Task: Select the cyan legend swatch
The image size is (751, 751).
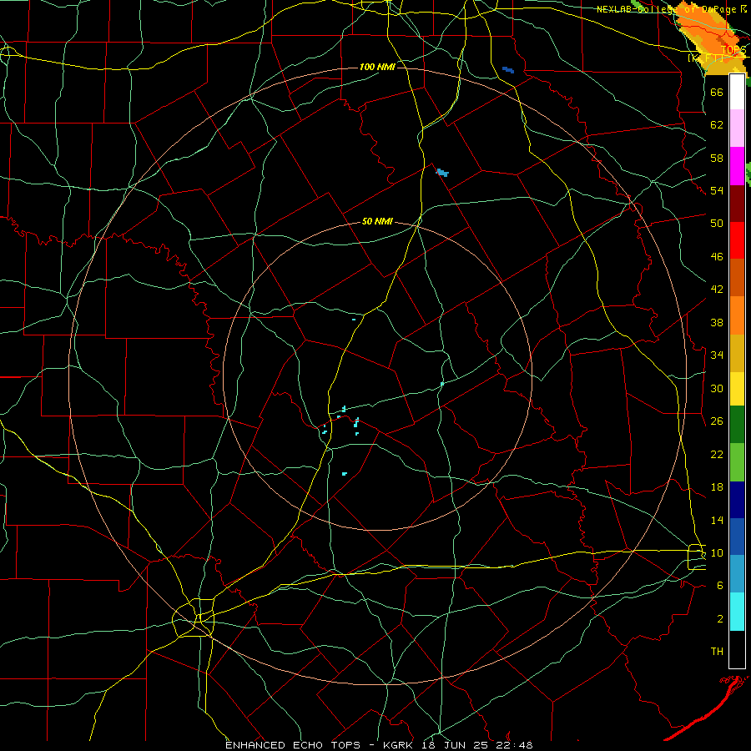Action: point(737,612)
